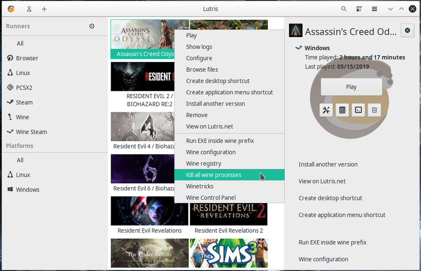Click the Wine glass runner icon
The width and height of the screenshot is (421, 271).
10,117
